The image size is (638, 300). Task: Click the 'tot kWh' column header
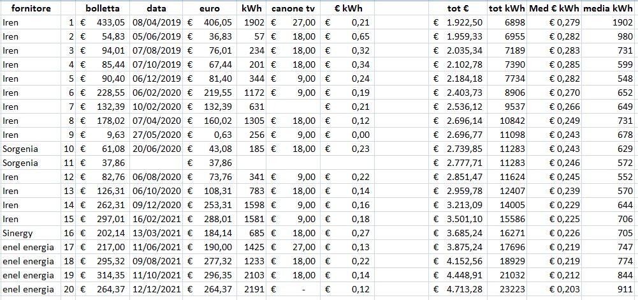pos(507,8)
